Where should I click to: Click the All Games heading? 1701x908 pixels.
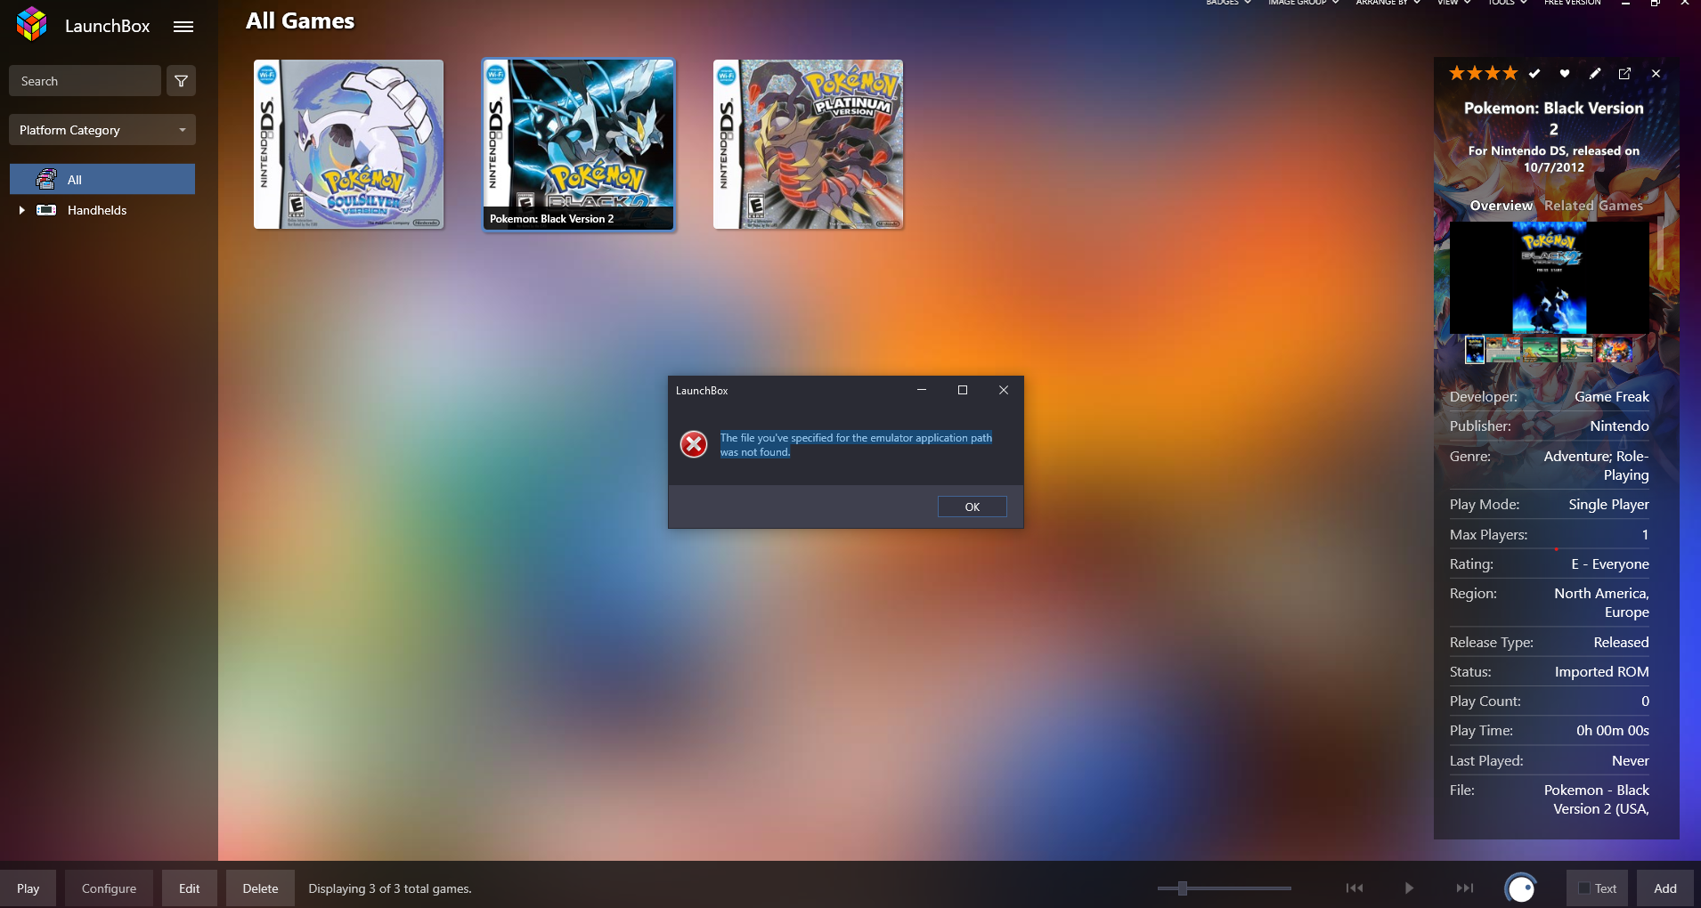point(300,21)
